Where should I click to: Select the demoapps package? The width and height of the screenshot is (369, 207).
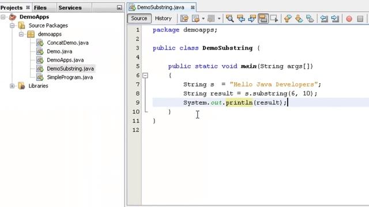pos(50,34)
